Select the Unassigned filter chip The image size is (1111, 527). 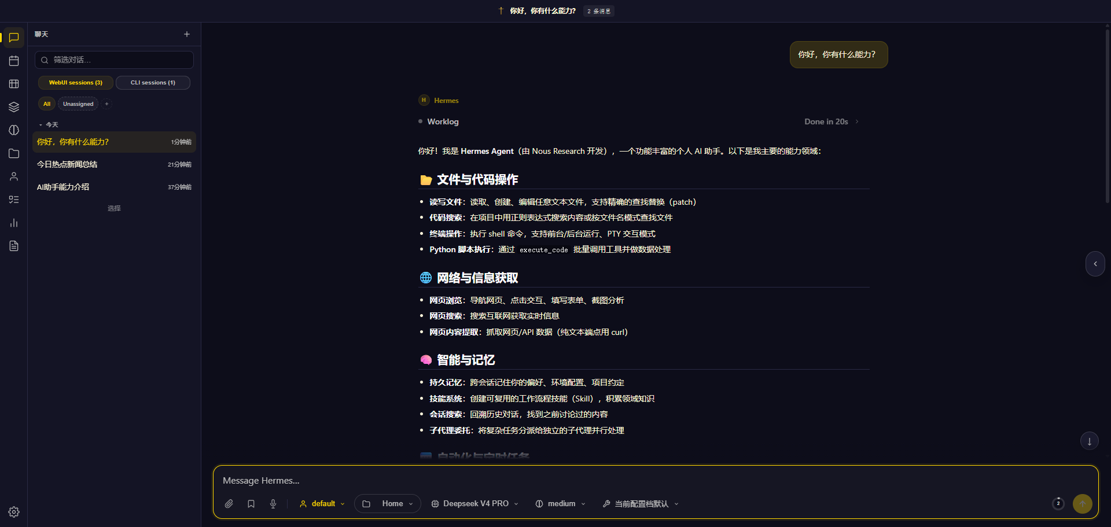pos(78,104)
